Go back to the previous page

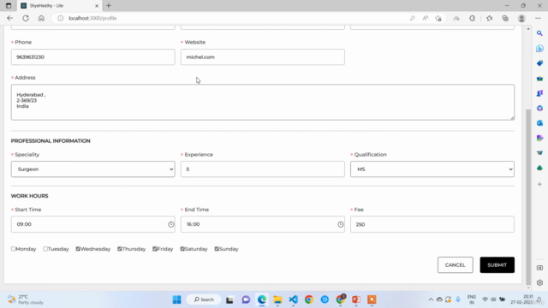coord(9,18)
